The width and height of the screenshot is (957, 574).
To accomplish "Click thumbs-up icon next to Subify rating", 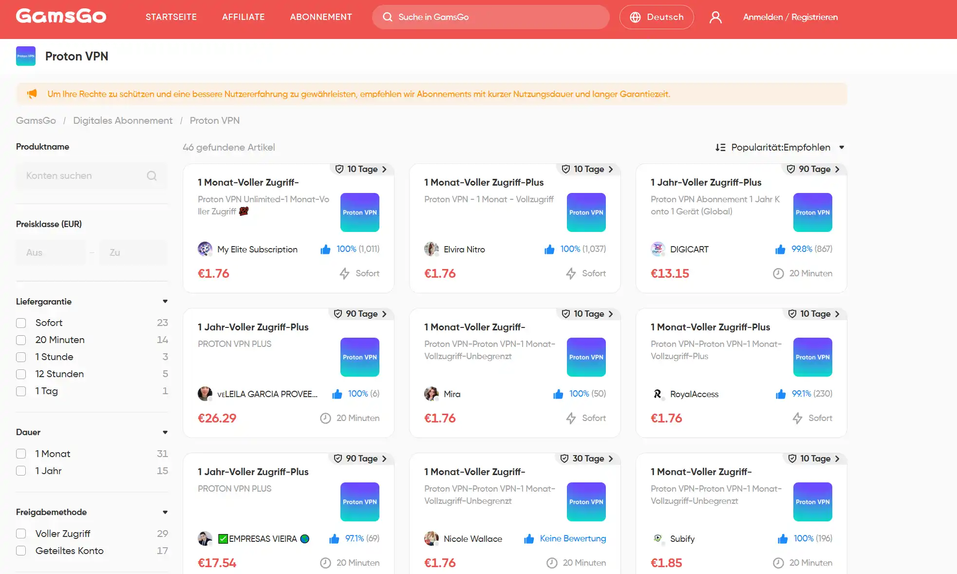I will [783, 538].
